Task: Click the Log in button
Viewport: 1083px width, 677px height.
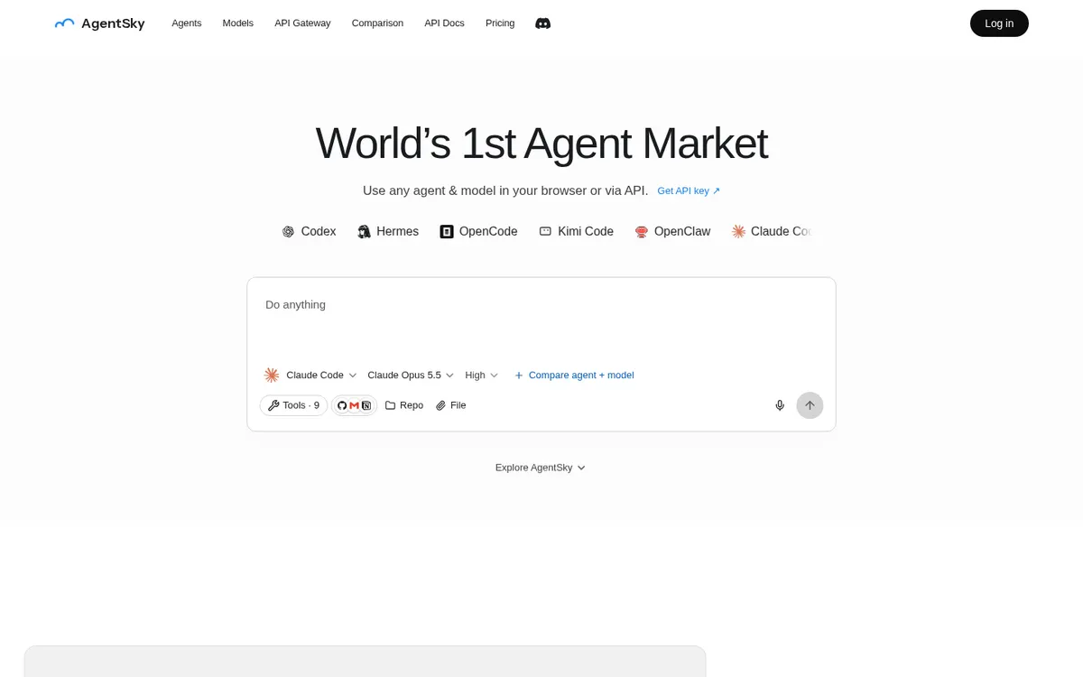Action: click(999, 23)
